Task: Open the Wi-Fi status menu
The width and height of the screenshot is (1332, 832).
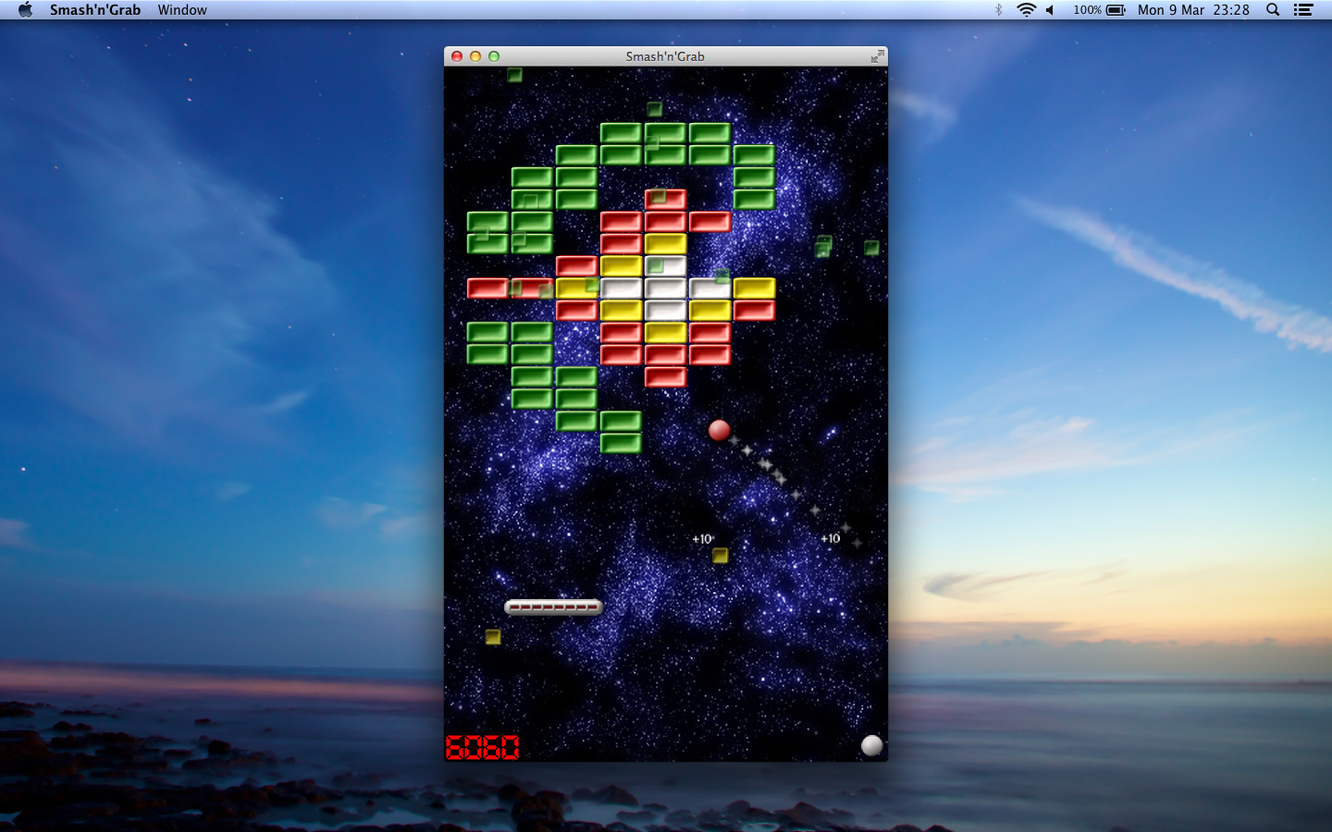Action: tap(1026, 10)
